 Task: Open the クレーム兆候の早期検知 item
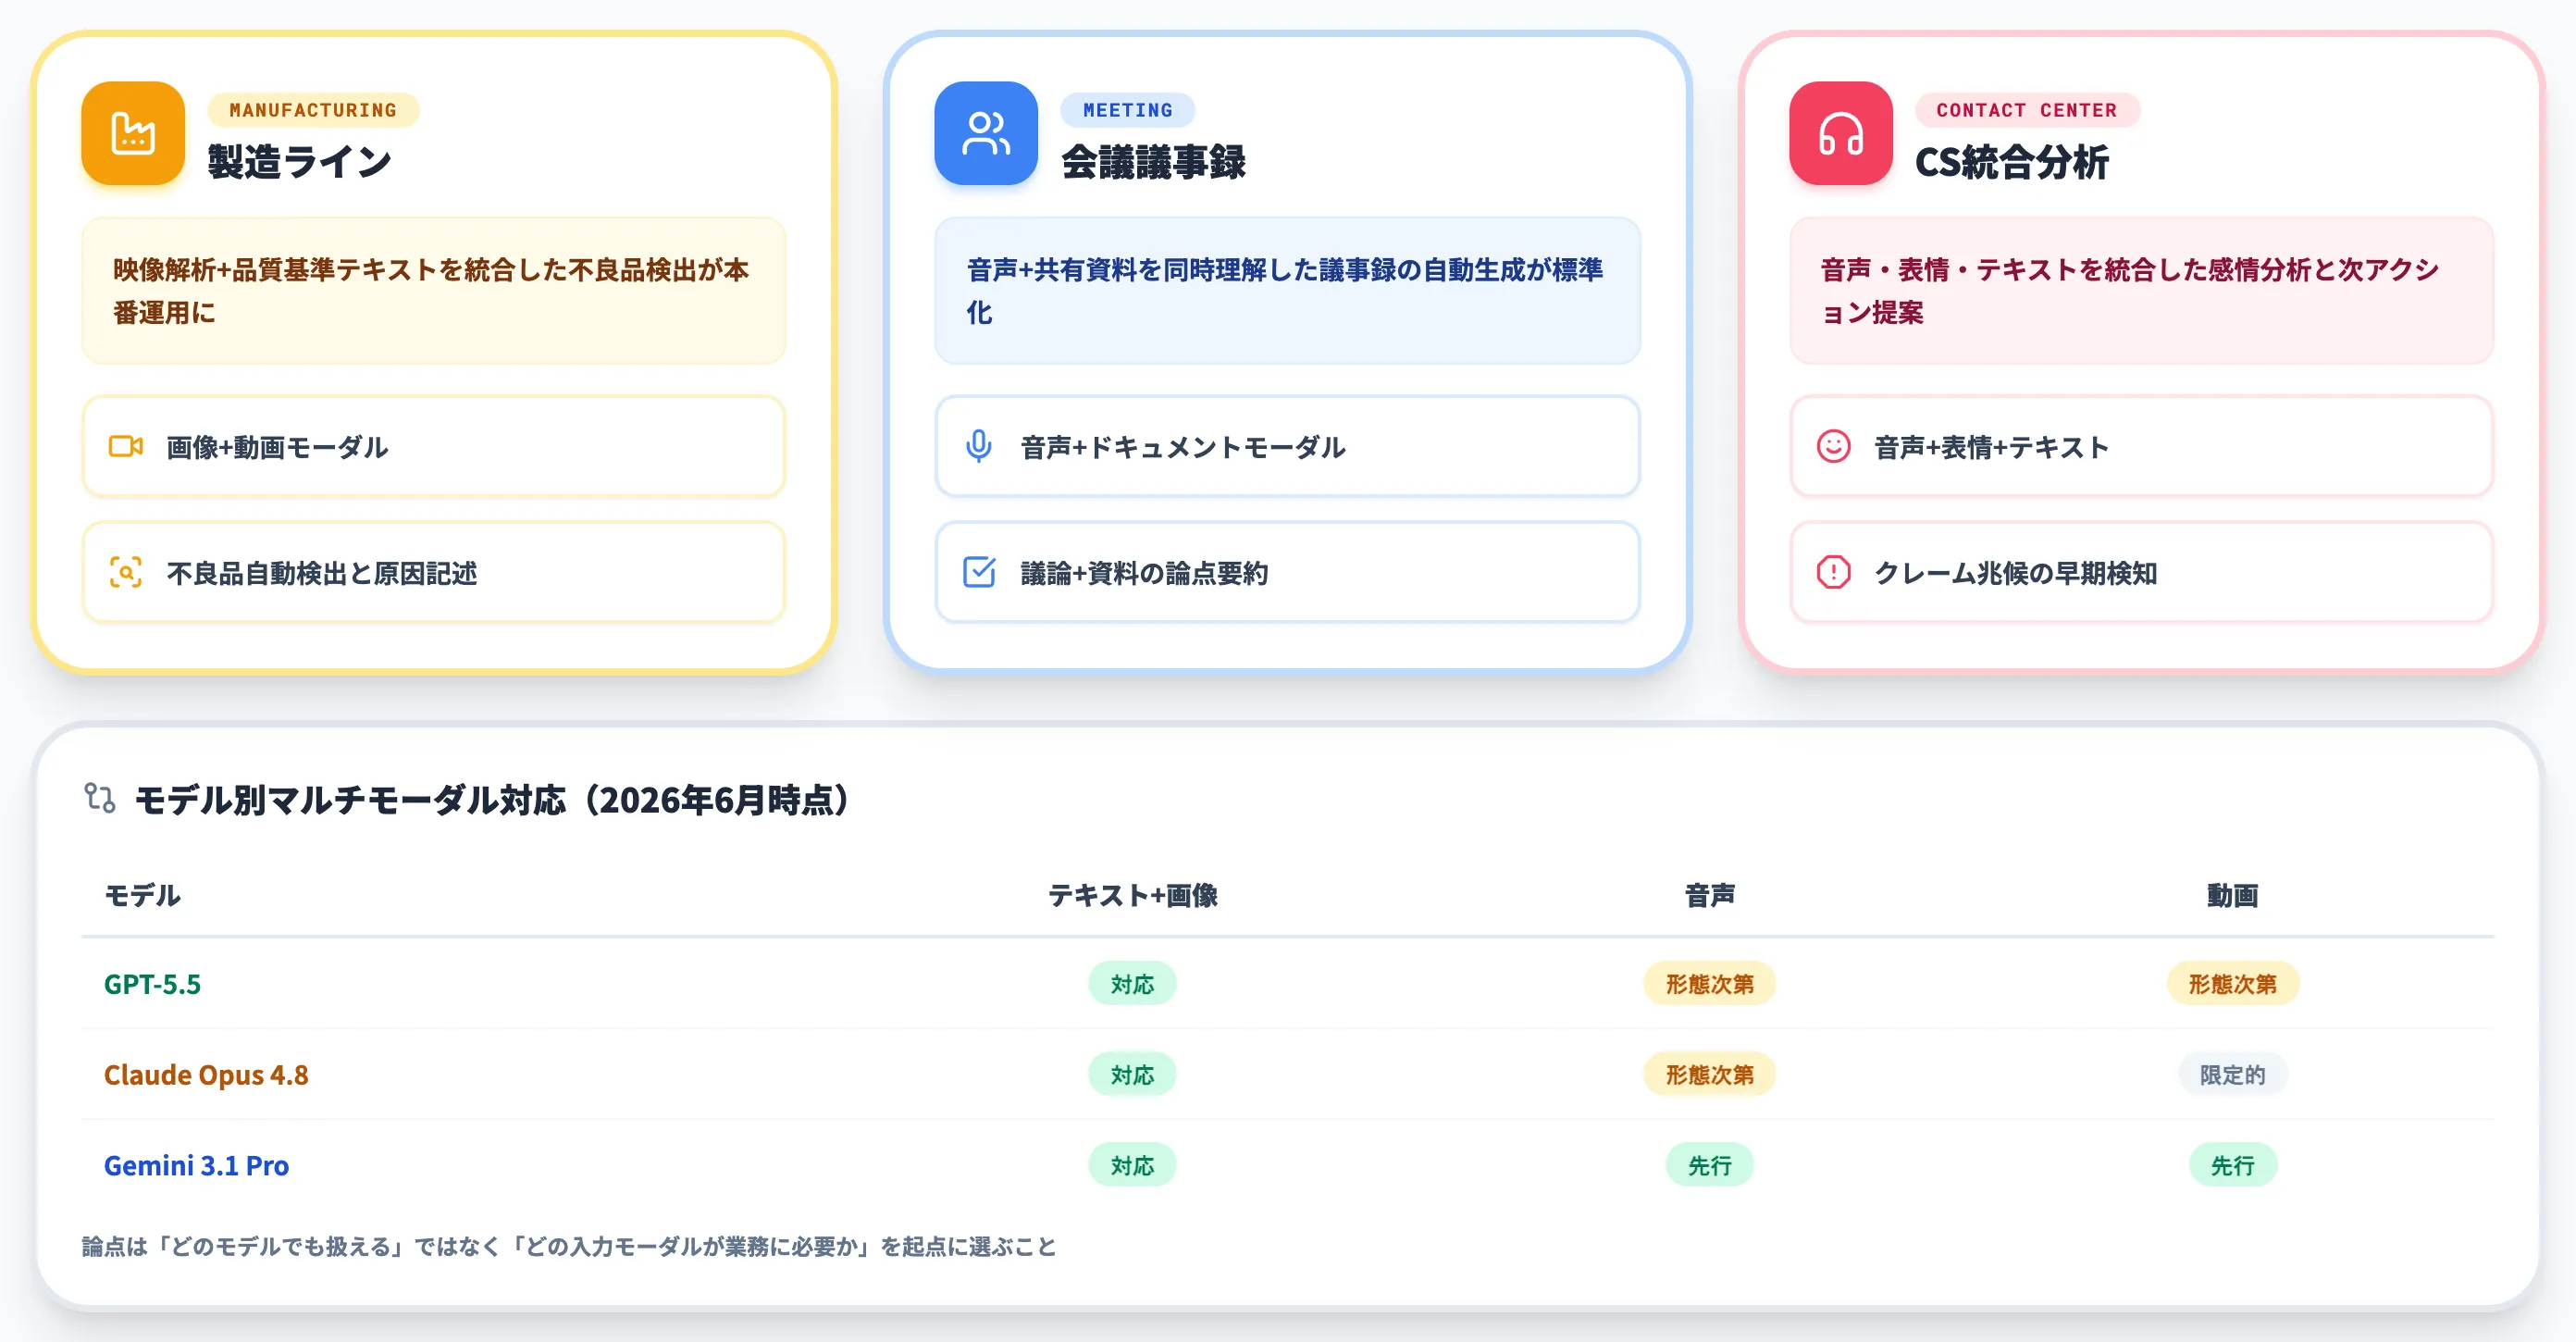click(x=2142, y=572)
